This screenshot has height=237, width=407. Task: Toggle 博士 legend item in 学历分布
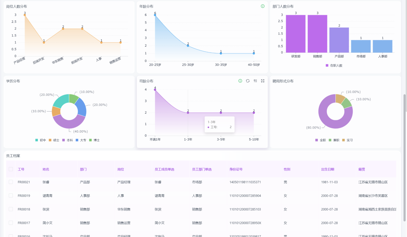94,140
